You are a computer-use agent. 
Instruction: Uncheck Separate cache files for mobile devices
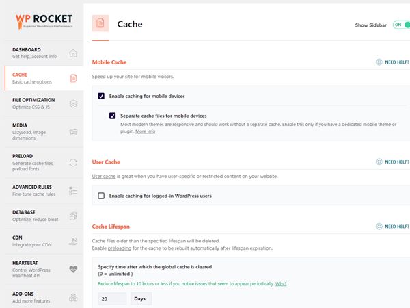[x=113, y=116]
